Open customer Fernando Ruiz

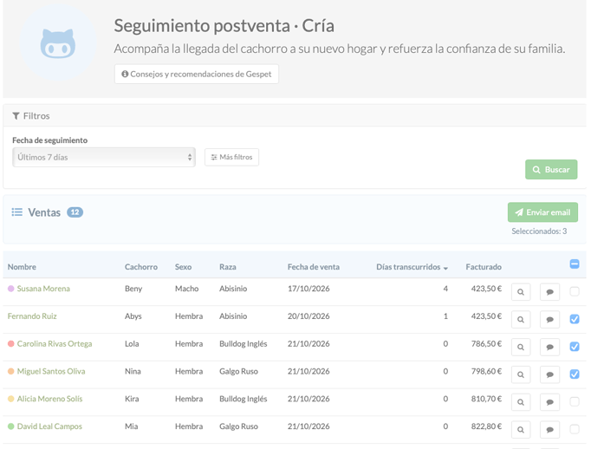click(32, 316)
